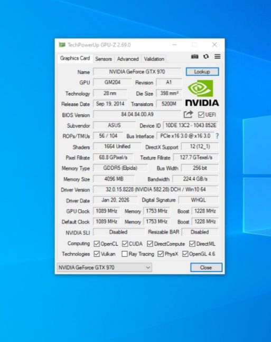Select the Graphics Card tab
The height and width of the screenshot is (342, 271).
click(75, 58)
